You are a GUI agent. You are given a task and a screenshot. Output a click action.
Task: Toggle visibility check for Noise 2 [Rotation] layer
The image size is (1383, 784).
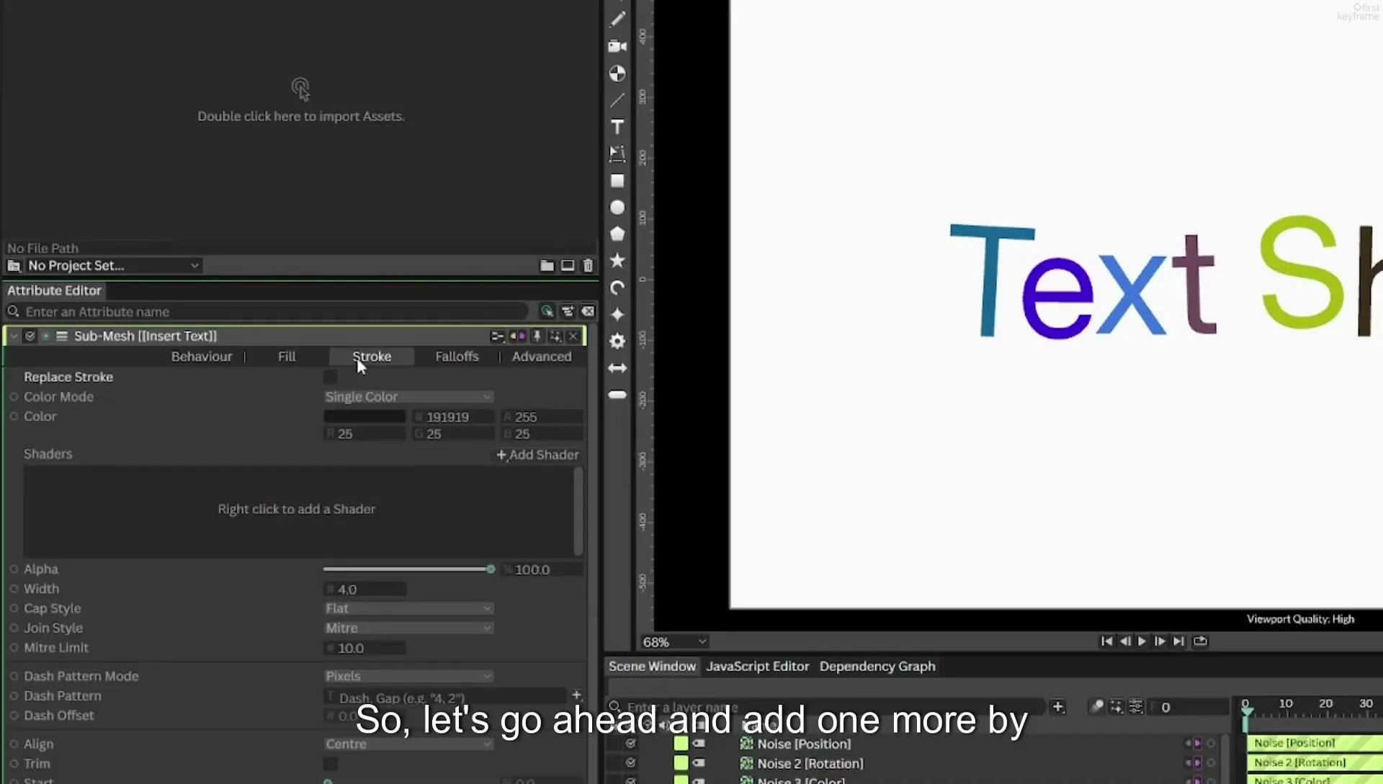(631, 763)
